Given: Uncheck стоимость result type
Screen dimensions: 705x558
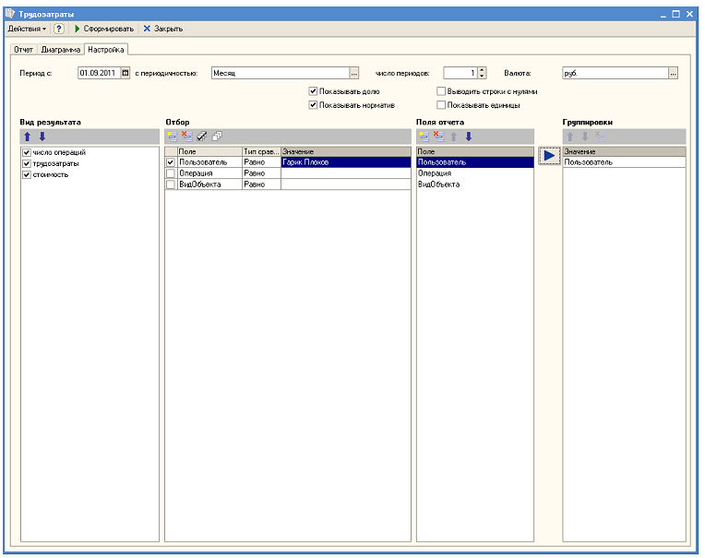Looking at the screenshot, I should tap(27, 174).
